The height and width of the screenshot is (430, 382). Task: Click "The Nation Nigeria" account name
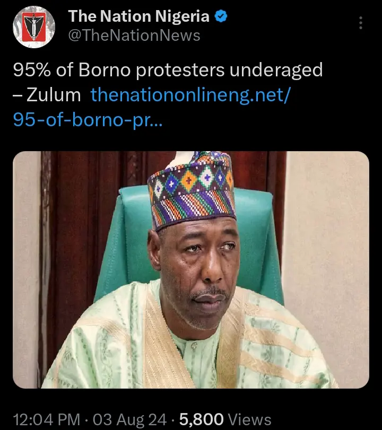pyautogui.click(x=138, y=17)
